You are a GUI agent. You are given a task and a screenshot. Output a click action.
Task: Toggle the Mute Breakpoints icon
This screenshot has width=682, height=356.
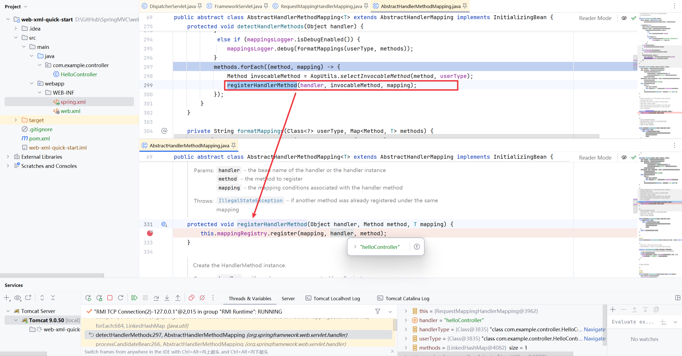click(x=202, y=298)
